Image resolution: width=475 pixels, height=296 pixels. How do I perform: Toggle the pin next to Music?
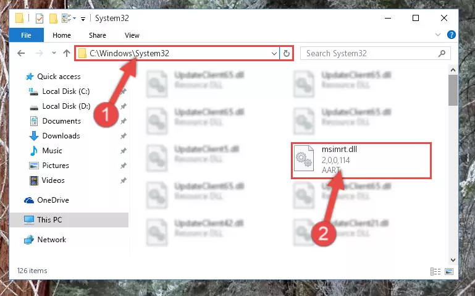[124, 151]
